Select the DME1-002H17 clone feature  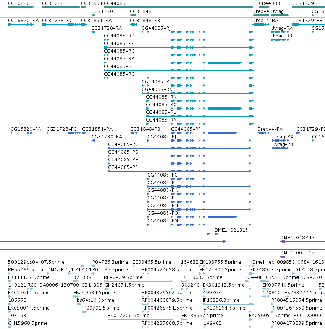(x=302, y=257)
